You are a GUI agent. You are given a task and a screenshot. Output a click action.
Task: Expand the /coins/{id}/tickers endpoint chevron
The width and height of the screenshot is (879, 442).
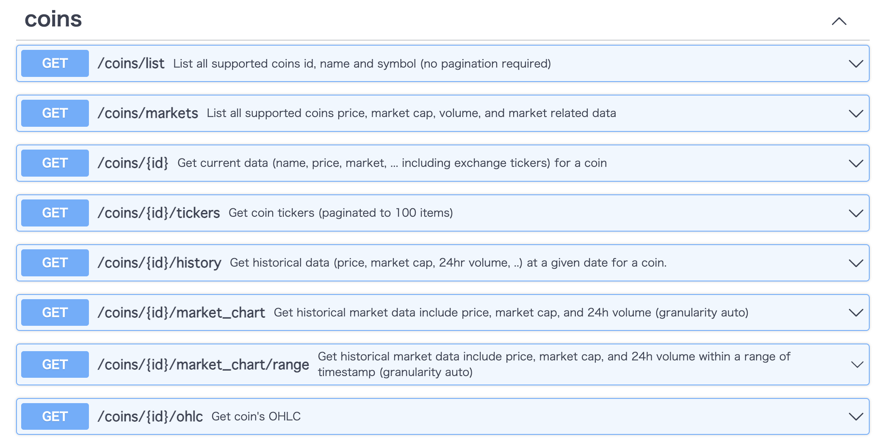coord(856,213)
